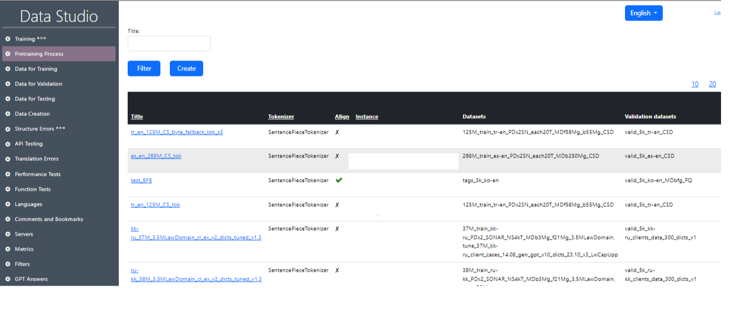Click the Align X mark for tr_en_125M_CS_tok

tap(337, 205)
